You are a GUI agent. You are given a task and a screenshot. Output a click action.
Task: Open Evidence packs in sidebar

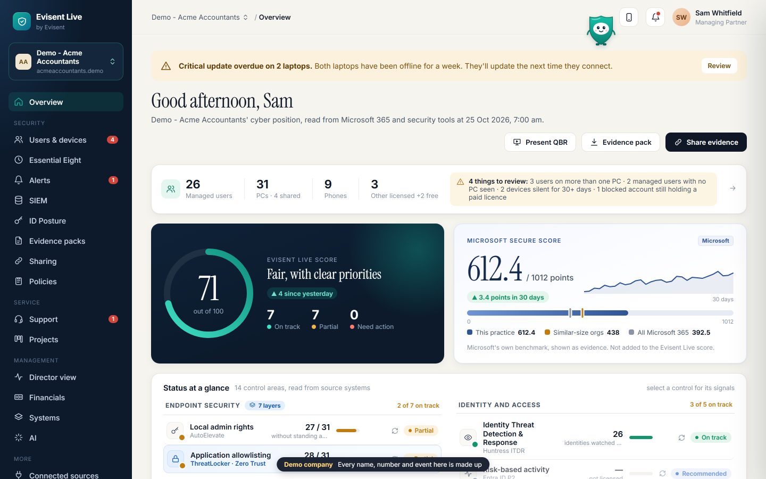(x=66, y=241)
